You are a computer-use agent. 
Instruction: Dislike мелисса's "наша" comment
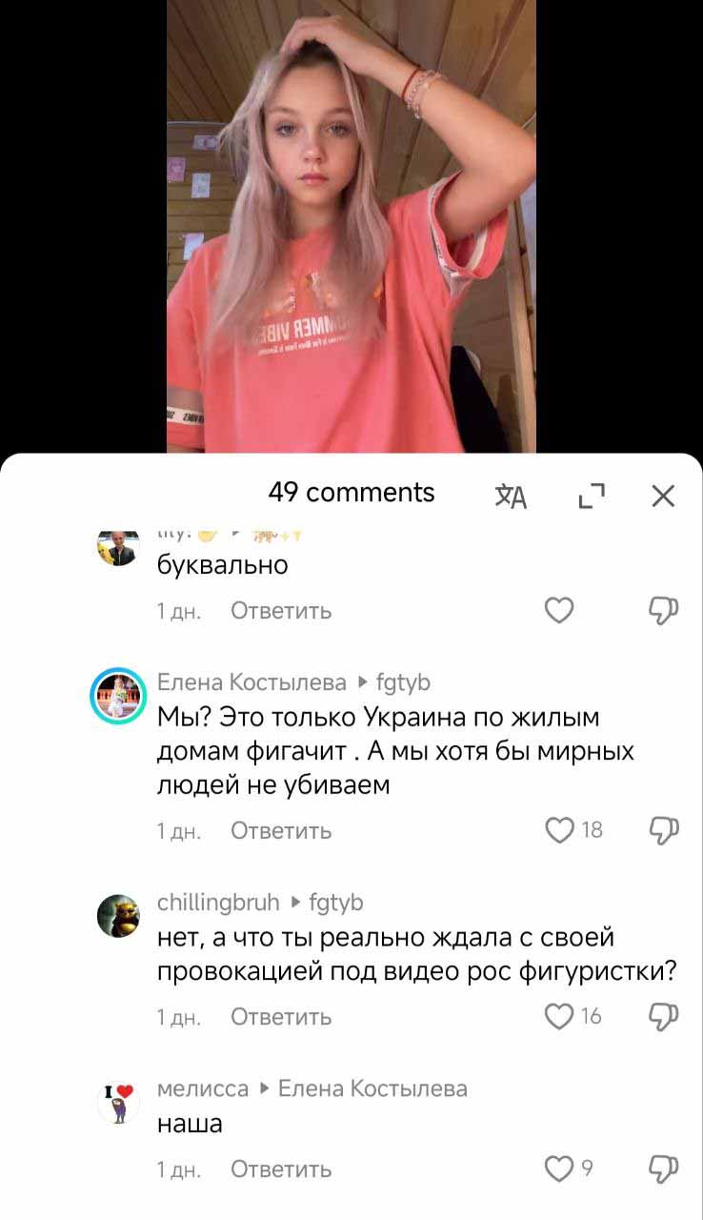663,1169
